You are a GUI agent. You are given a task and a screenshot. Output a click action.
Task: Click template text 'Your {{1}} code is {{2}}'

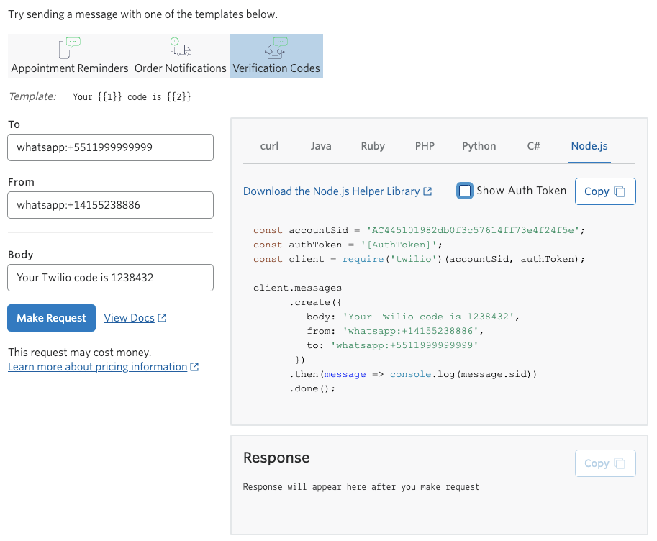tap(132, 97)
